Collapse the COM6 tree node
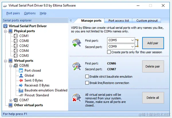The height and width of the screenshot is (118, 172). [x=11, y=66]
